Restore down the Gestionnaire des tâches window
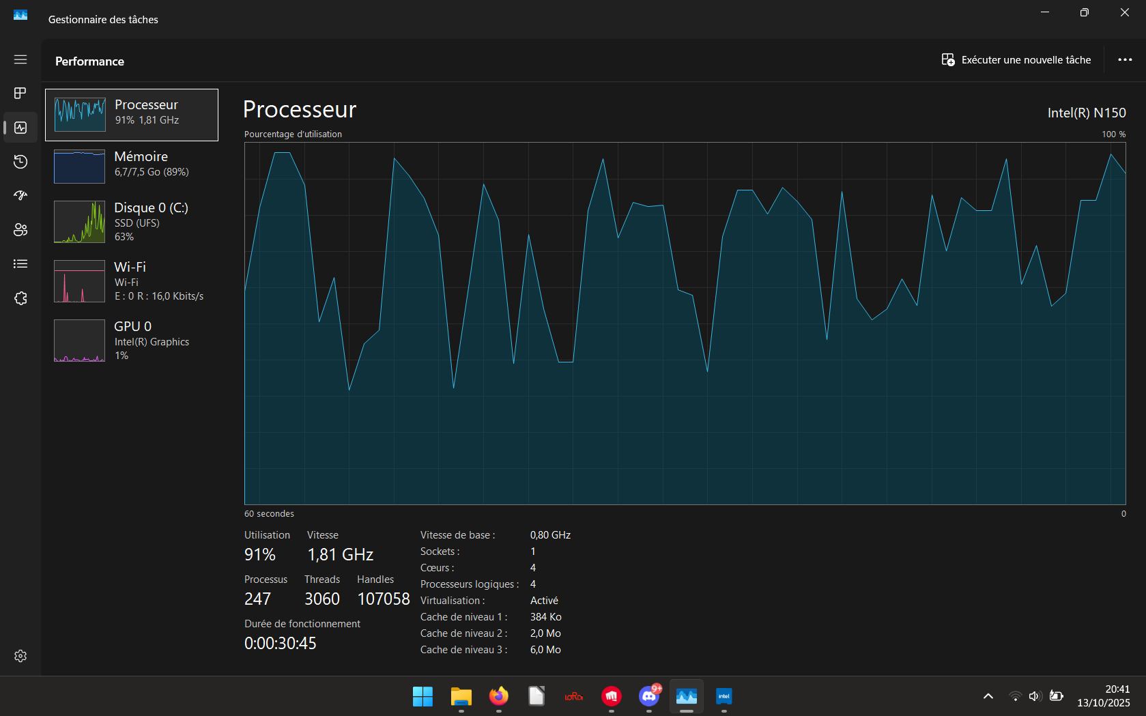This screenshot has width=1146, height=716. click(x=1085, y=12)
